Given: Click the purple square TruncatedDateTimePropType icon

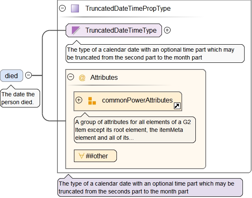Looking at the screenshot, I should click(75, 8).
